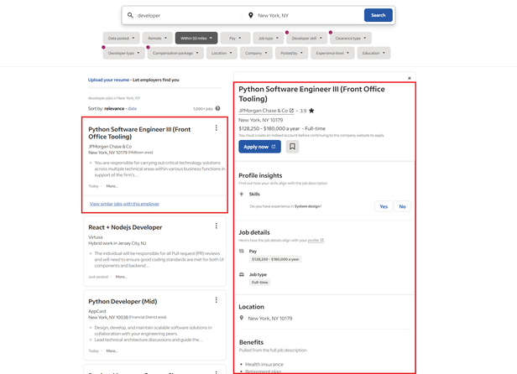Click the AppCard company name
Viewport: 517px width, 374px height.
97,311
